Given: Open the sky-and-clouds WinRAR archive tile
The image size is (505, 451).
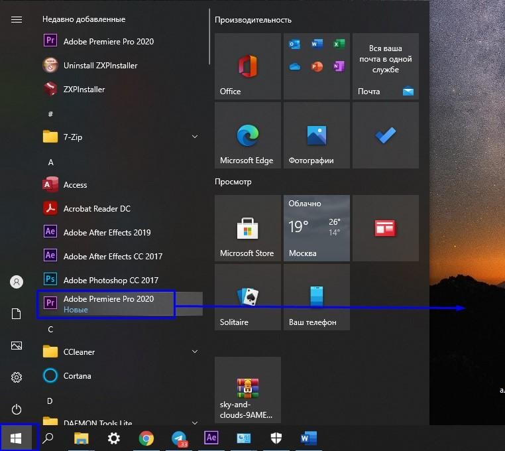Looking at the screenshot, I should tap(248, 390).
